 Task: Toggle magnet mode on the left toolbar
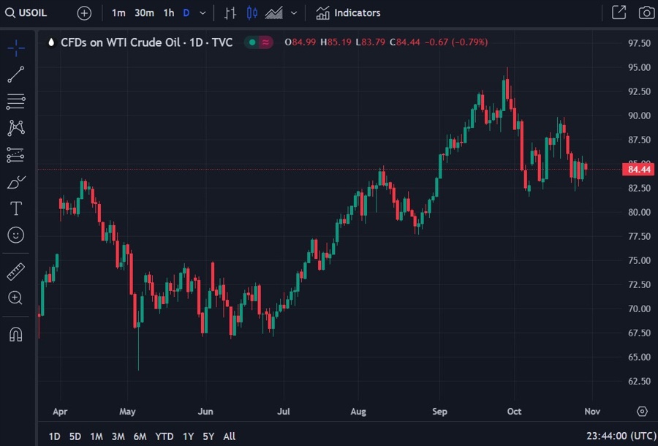tap(15, 334)
